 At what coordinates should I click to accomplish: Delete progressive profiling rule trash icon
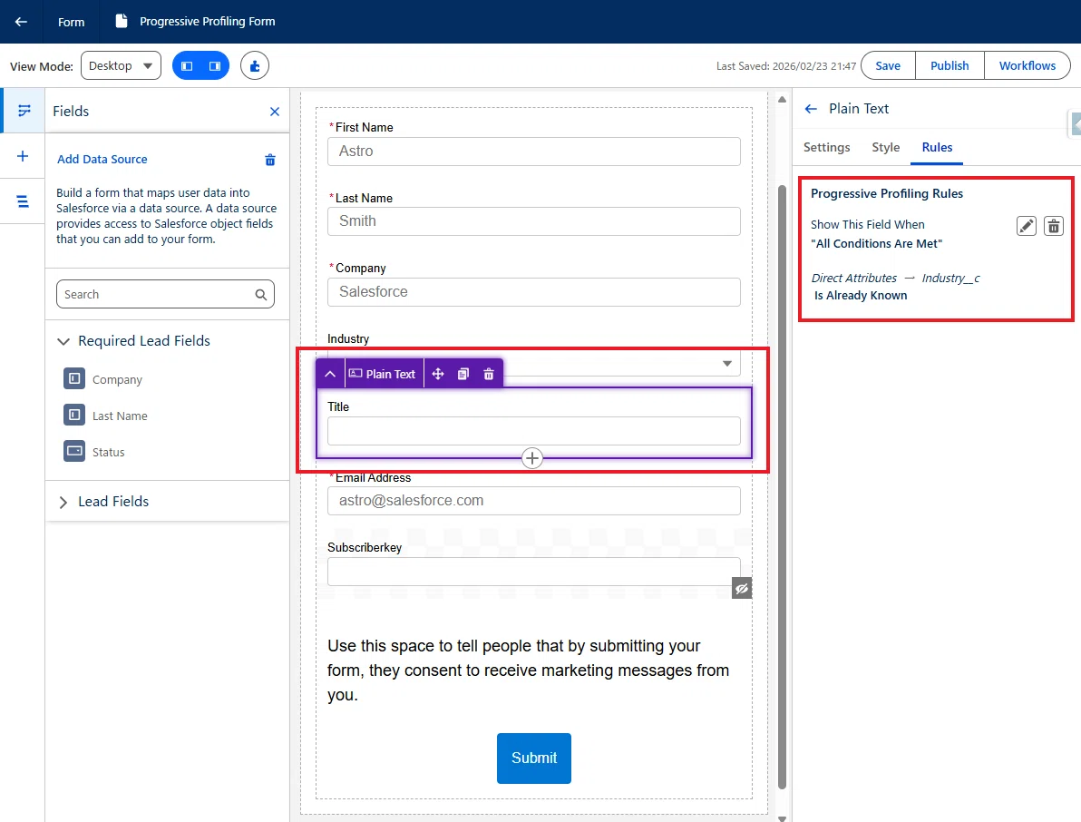(1054, 226)
